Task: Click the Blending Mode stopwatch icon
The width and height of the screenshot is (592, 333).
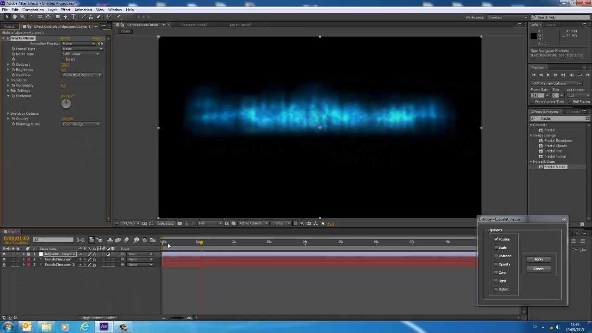Action: click(x=13, y=124)
